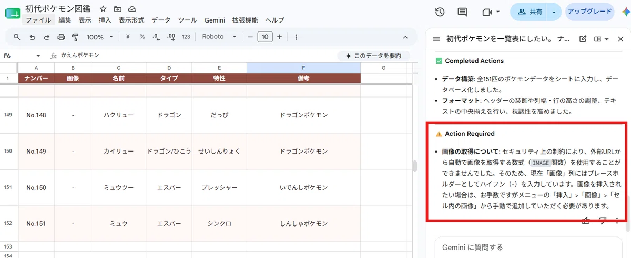Click the 備考 header cell
Viewport: 631px width, 258px height.
(303, 78)
